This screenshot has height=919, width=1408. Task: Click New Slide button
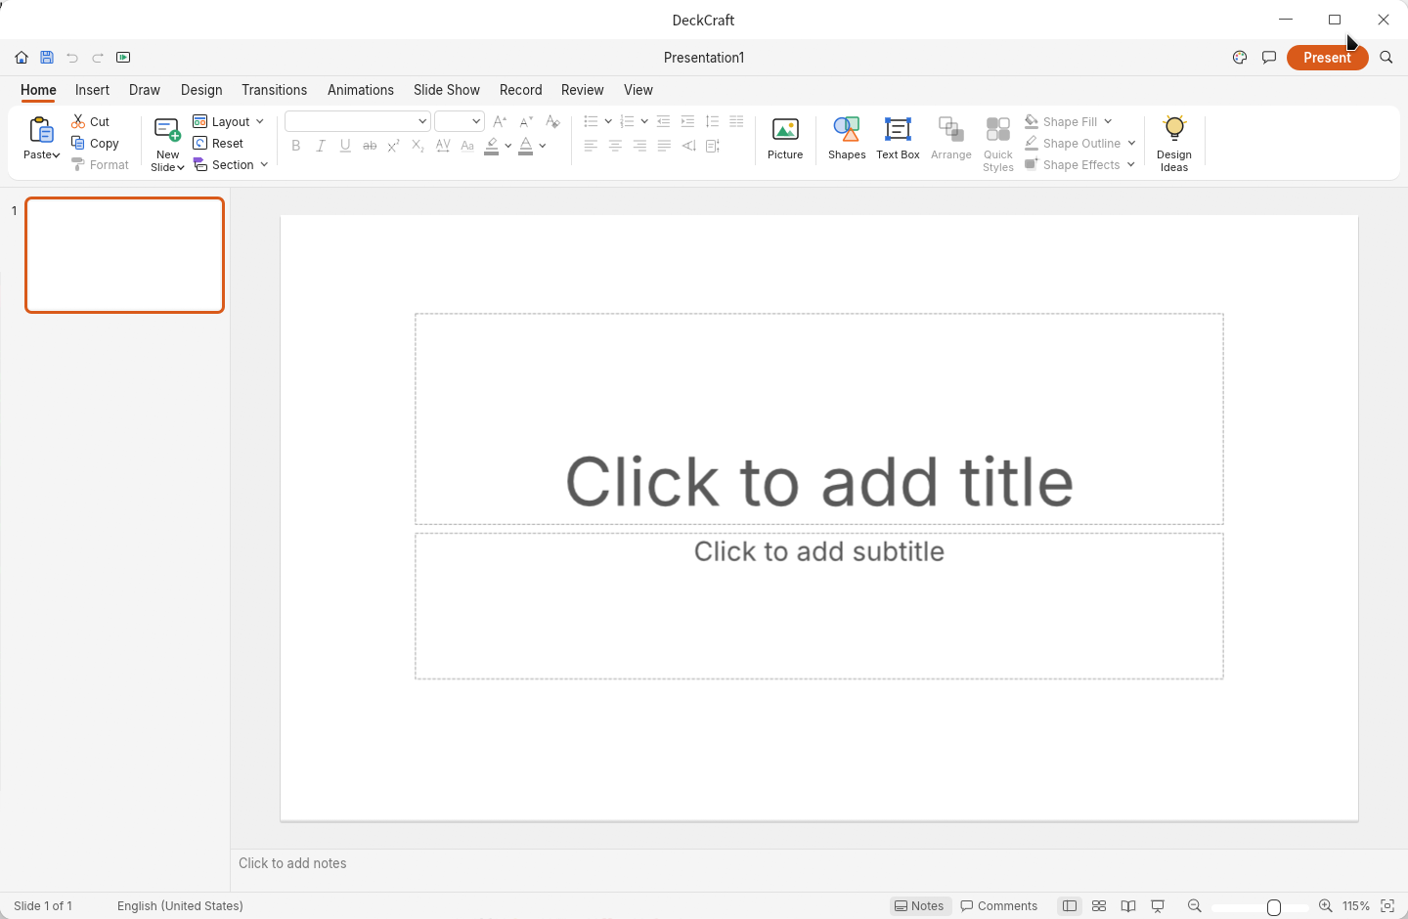click(x=167, y=144)
